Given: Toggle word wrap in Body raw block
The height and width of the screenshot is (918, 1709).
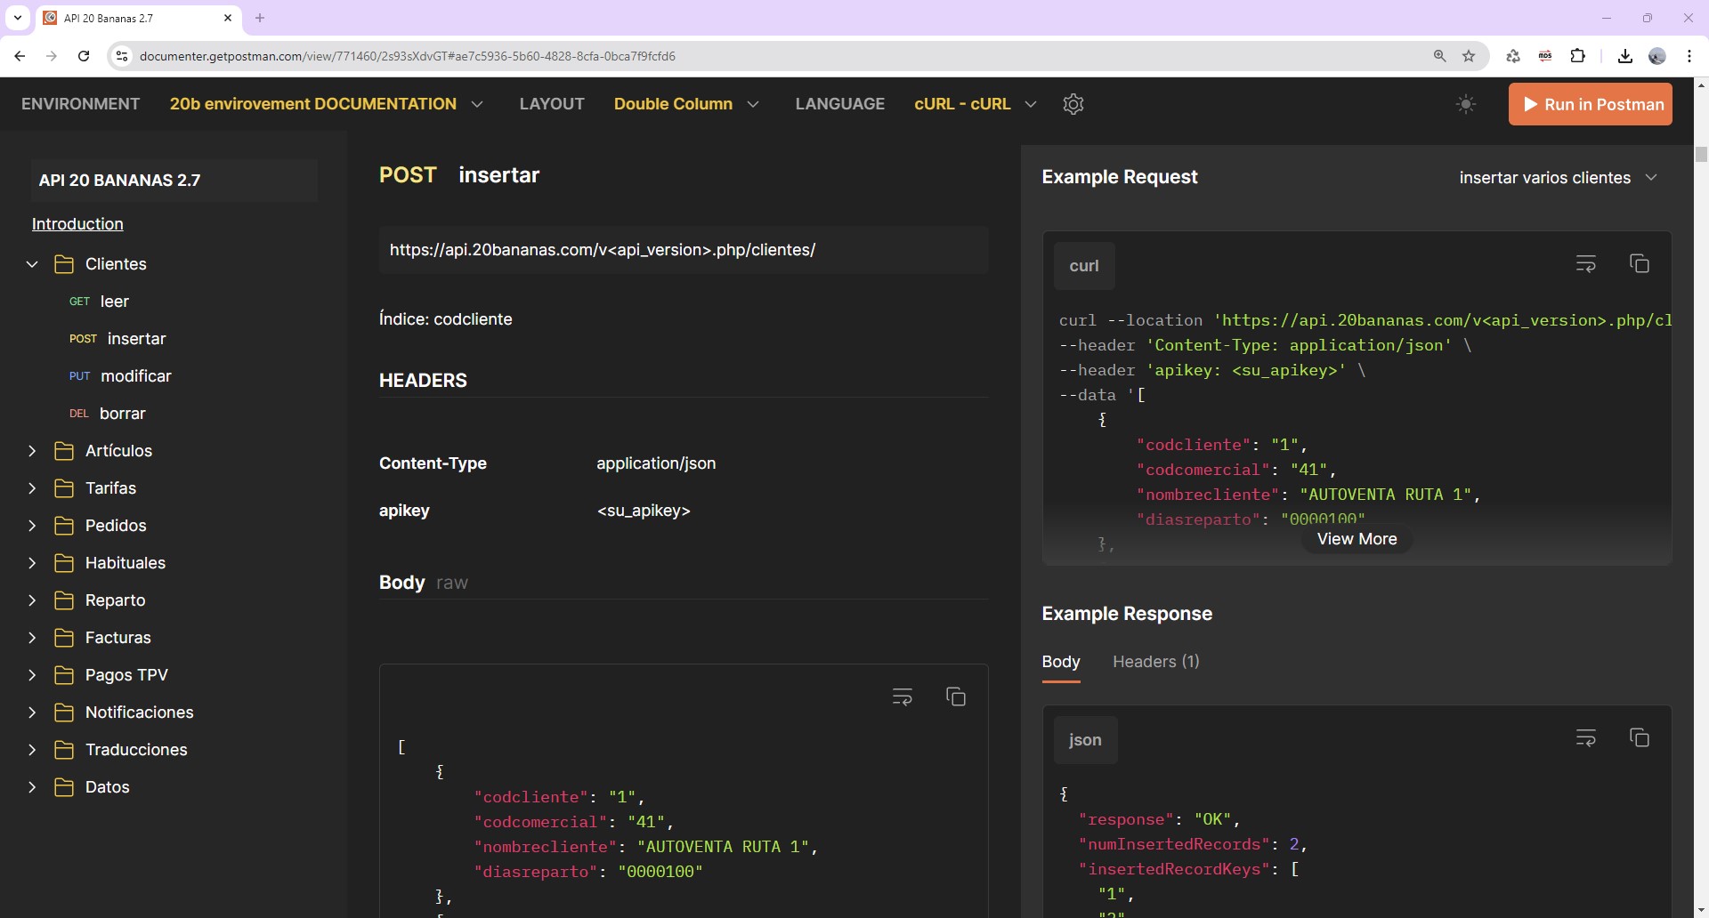Looking at the screenshot, I should tap(903, 697).
